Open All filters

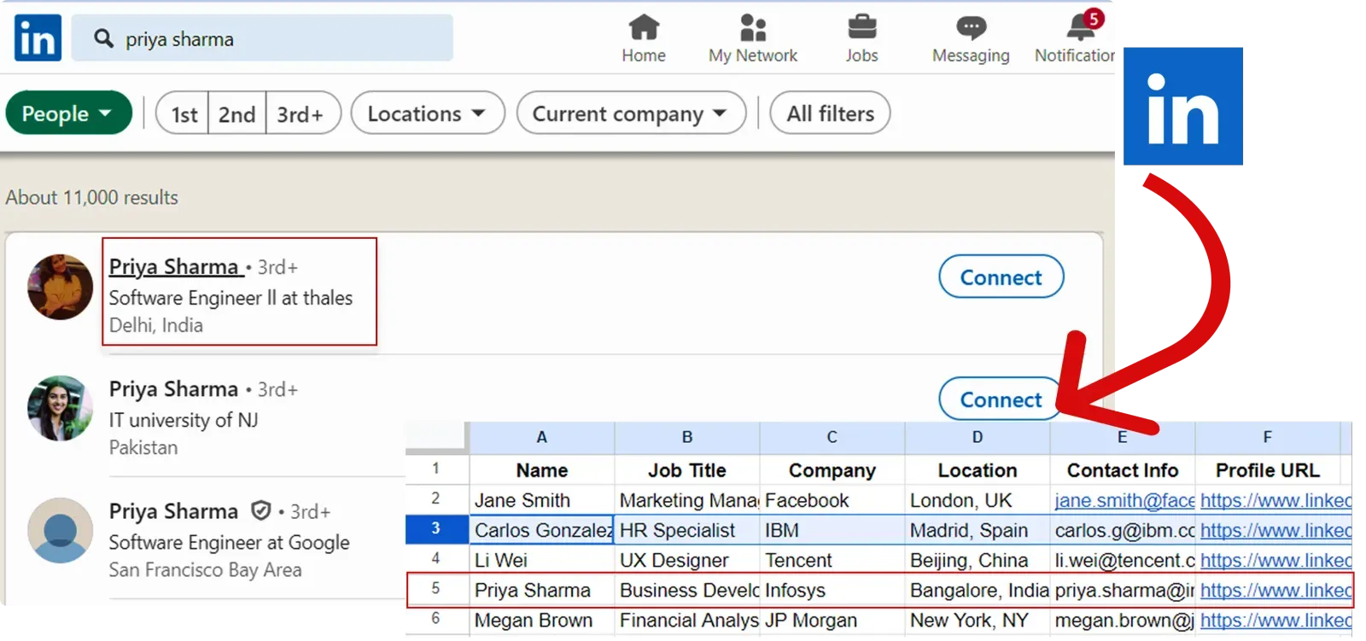830,113
